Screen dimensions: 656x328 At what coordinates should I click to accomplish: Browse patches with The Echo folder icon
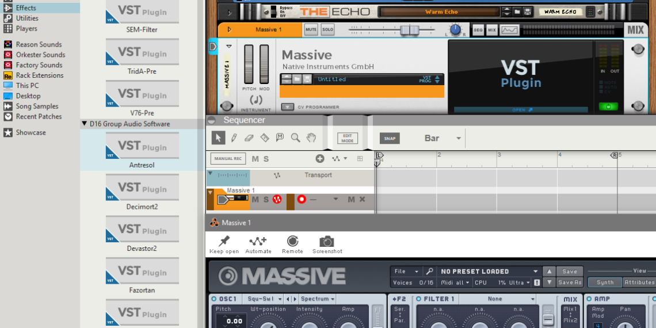point(517,12)
